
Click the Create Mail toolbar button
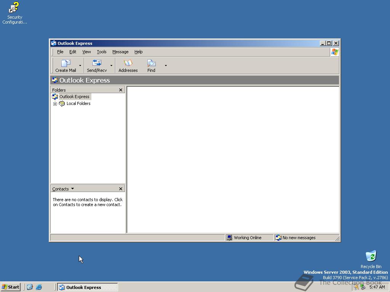tap(66, 65)
